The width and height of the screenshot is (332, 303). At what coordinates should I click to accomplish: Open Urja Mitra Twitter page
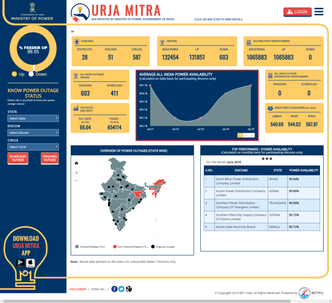[121, 289]
